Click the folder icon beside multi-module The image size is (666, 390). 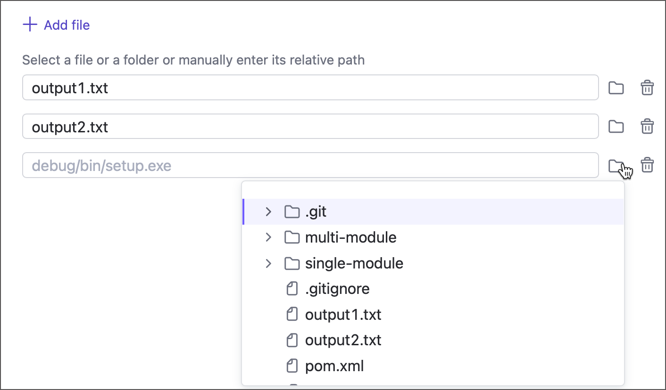tap(292, 237)
